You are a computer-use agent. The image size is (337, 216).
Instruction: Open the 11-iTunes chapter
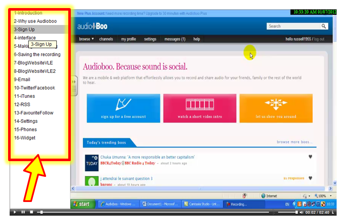pos(24,96)
